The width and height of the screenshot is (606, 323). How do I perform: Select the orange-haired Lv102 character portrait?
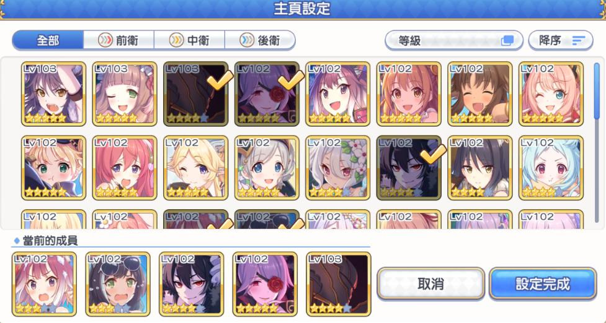[x=409, y=93]
